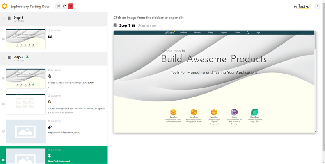
Task: Select the checkbox beside the Blog click event
Action: (x=3, y=104)
